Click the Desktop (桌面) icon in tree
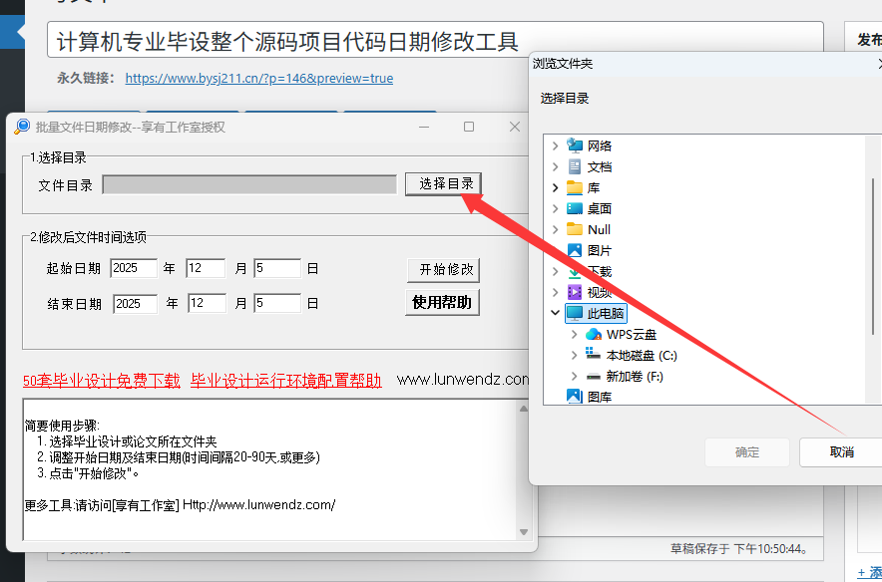Image resolution: width=882 pixels, height=582 pixels. tap(575, 208)
